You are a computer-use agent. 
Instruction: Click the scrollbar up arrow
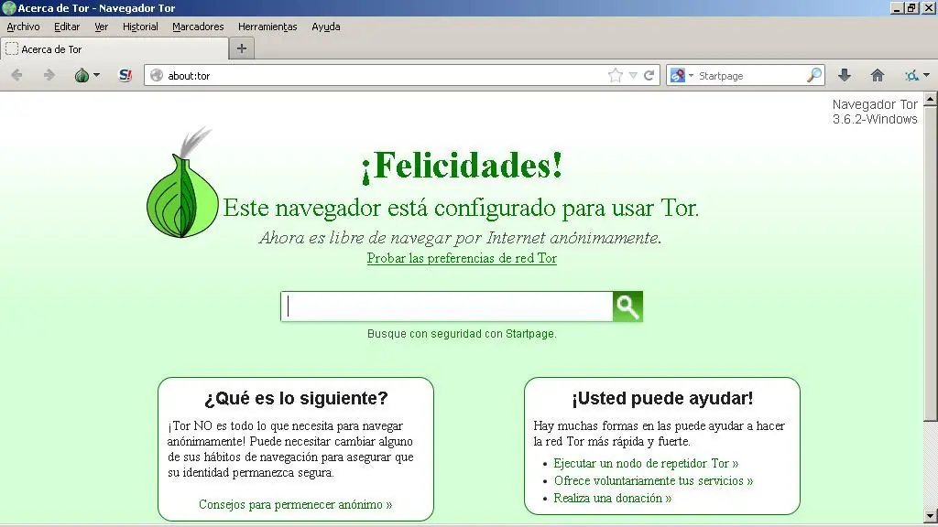click(x=931, y=99)
